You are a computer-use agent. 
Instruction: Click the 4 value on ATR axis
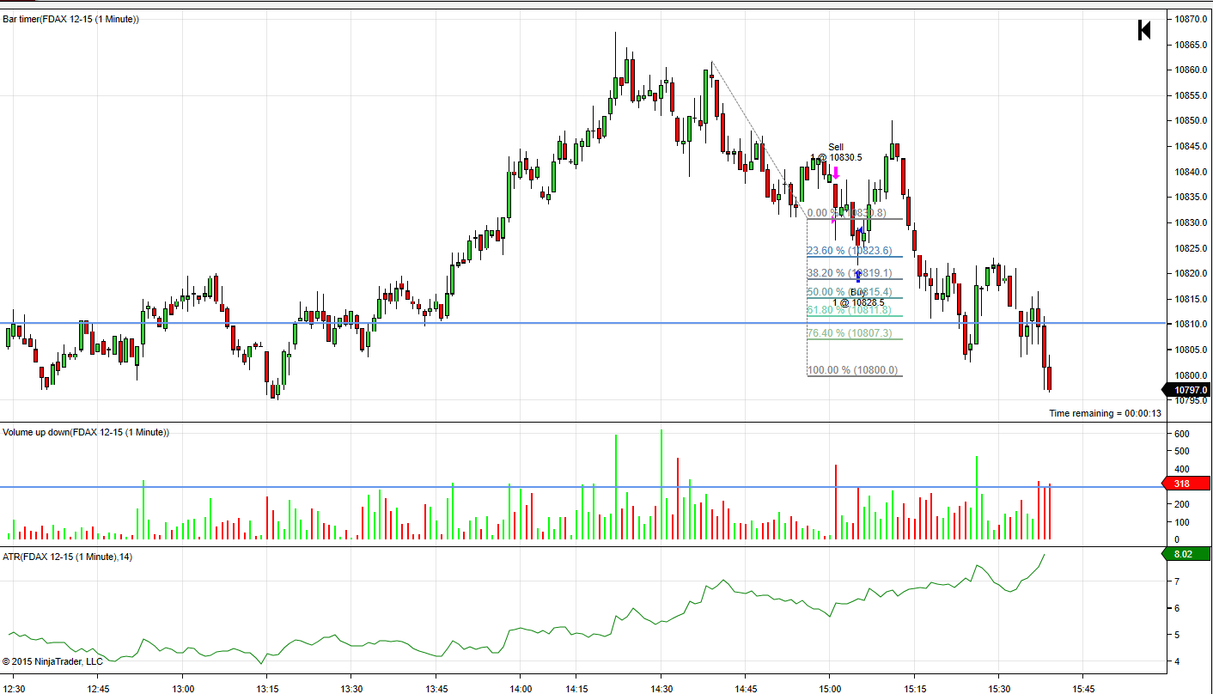pyautogui.click(x=1177, y=661)
